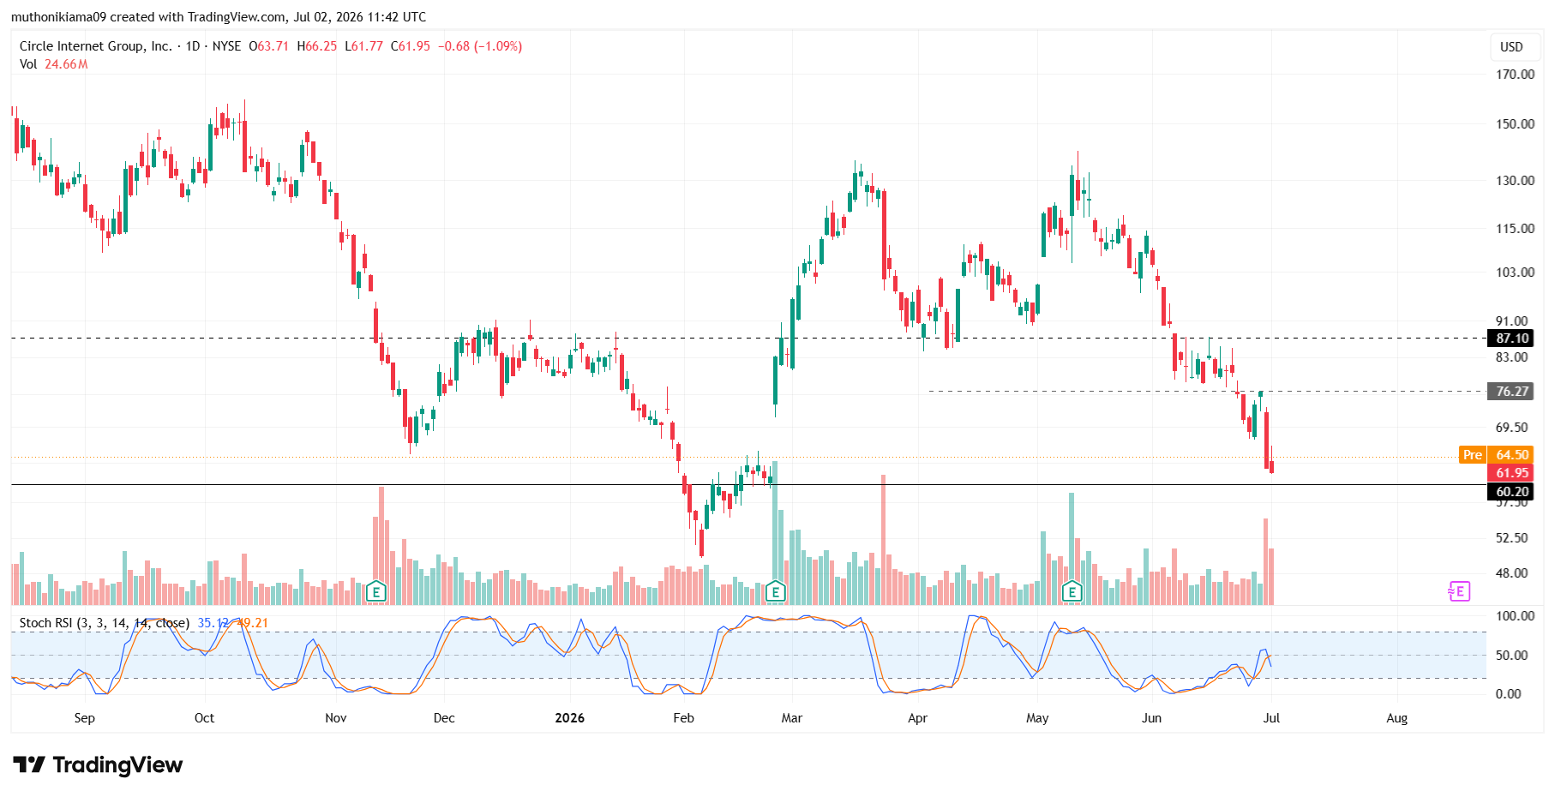Click the 130.00 price scale value
The width and height of the screenshot is (1555, 797).
click(x=1515, y=181)
